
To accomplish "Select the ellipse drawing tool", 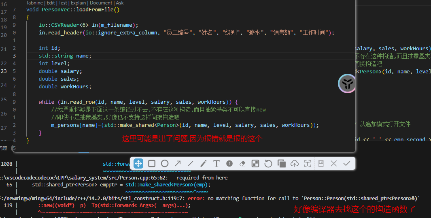I will pyautogui.click(x=165, y=164).
